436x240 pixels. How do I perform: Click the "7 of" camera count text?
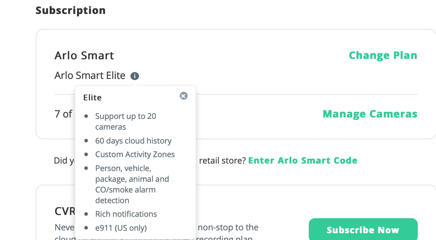[63, 114]
